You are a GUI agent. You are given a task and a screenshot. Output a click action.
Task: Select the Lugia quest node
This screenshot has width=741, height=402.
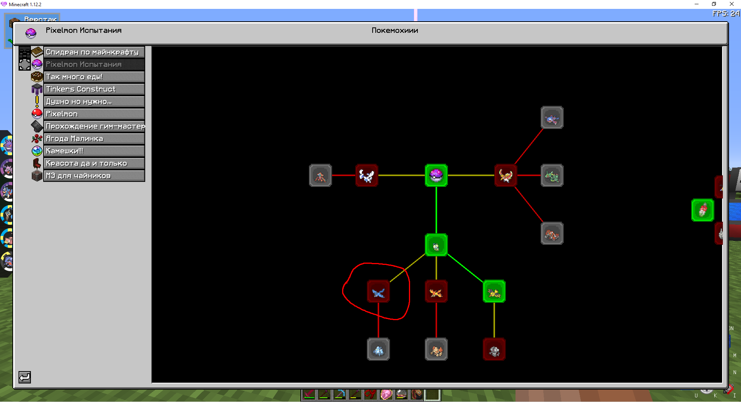(366, 175)
